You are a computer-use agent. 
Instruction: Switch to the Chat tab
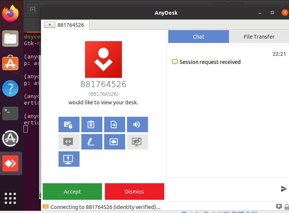pos(198,37)
